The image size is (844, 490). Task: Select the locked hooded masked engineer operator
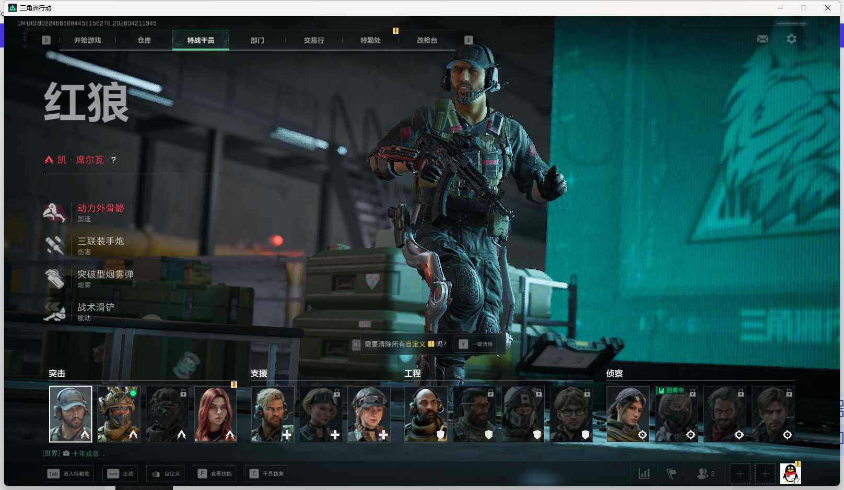click(x=523, y=414)
